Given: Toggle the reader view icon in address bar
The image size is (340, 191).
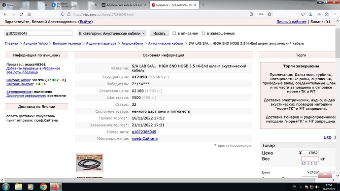Looking at the screenshot, I should click(251, 14).
